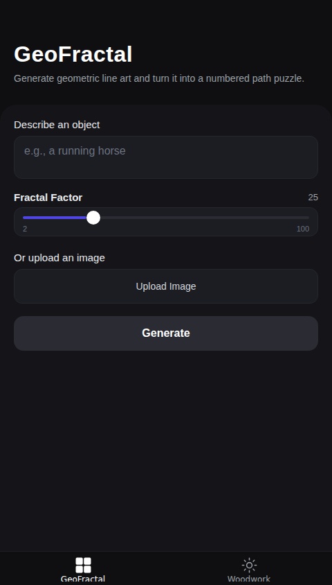The height and width of the screenshot is (585, 332).
Task: Click the Upload Image button
Action: tap(166, 286)
